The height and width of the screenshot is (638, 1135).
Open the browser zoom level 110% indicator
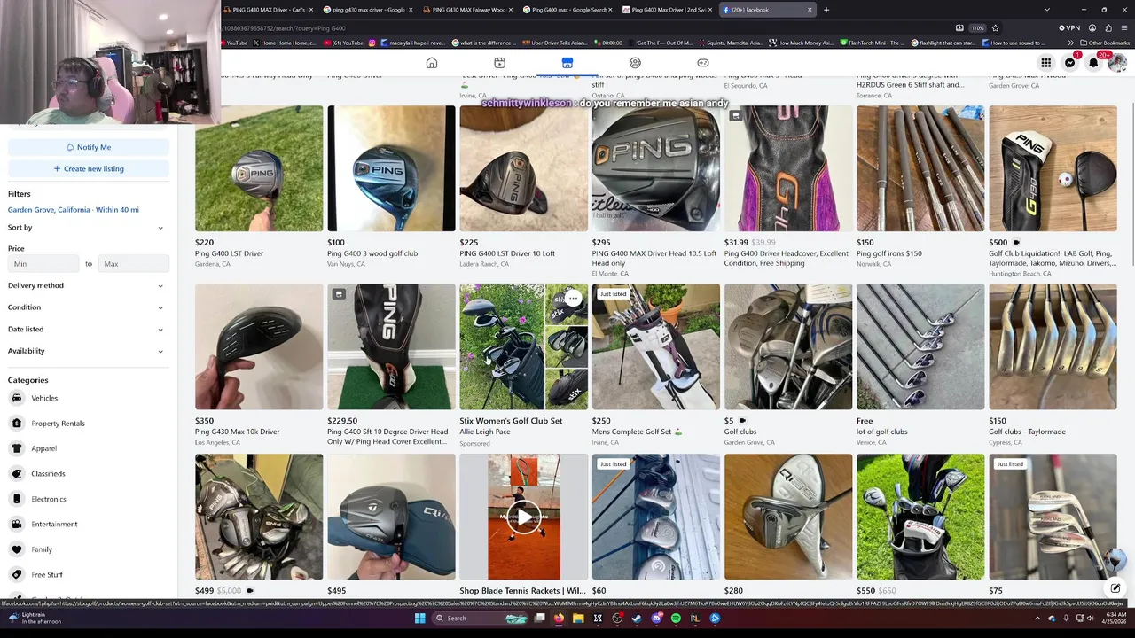[x=977, y=28]
